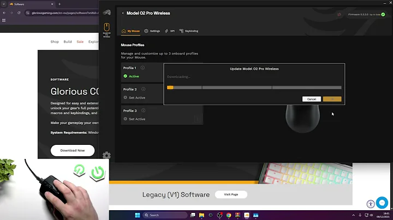This screenshot has height=220, width=393.
Task: Open Google Chrome from the taskbar
Action: (229, 215)
